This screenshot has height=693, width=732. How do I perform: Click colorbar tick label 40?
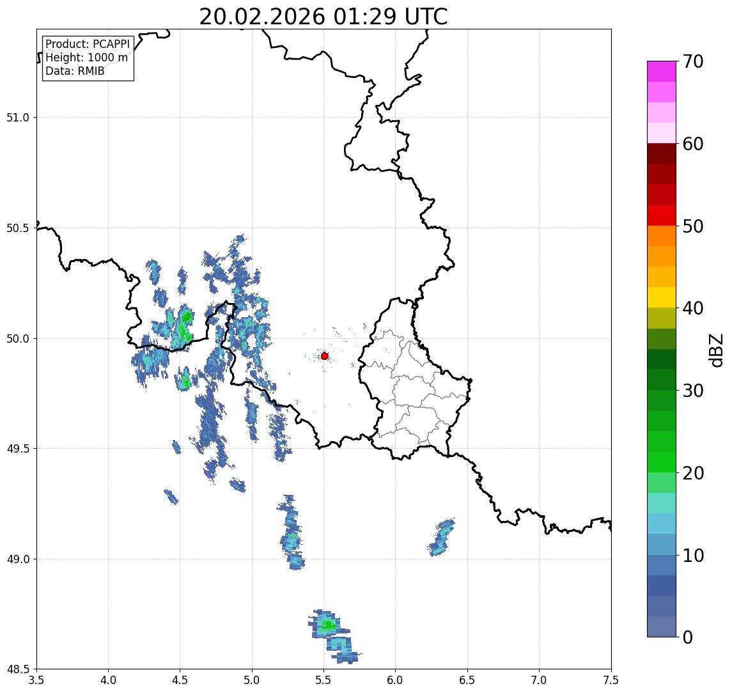pos(692,308)
